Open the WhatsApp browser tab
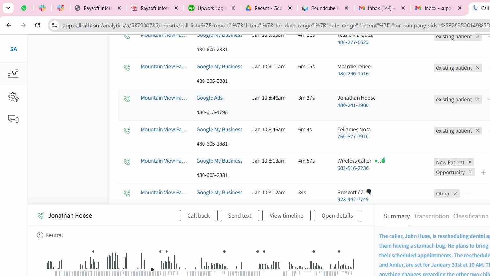Screen dimensions: 490x276 24,8
